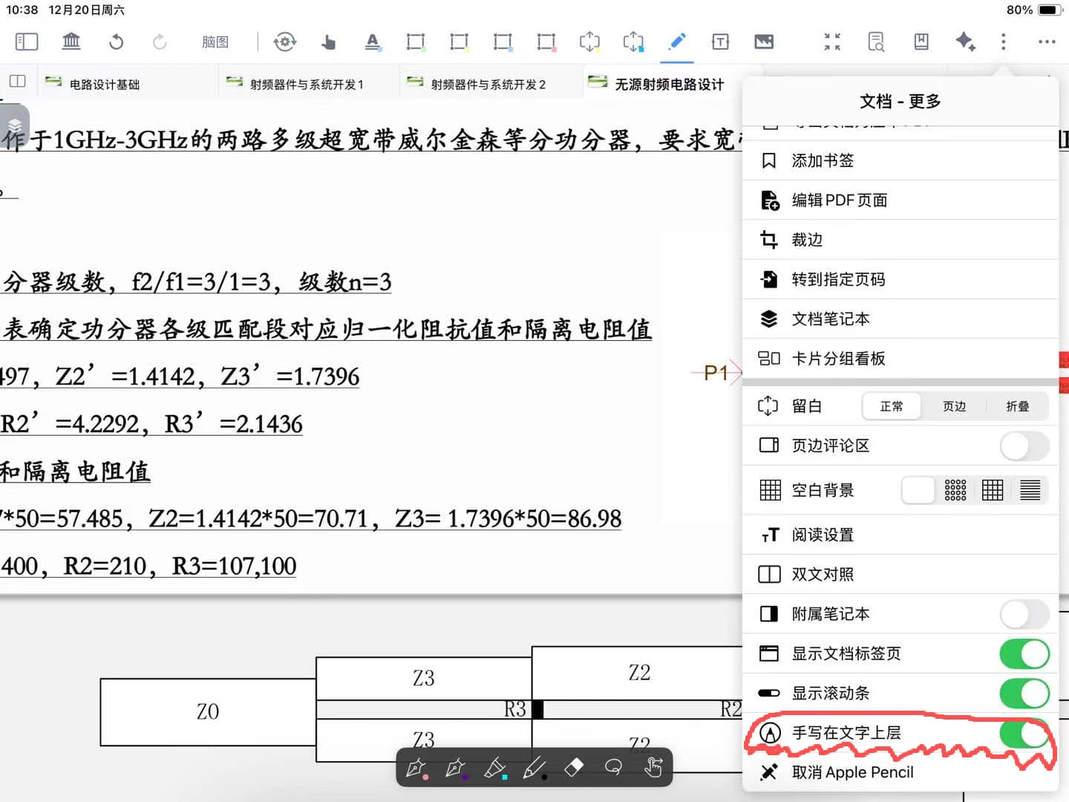Switch to the 电路设计基础 tab
Viewport: 1069px width, 802px height.
click(x=104, y=85)
